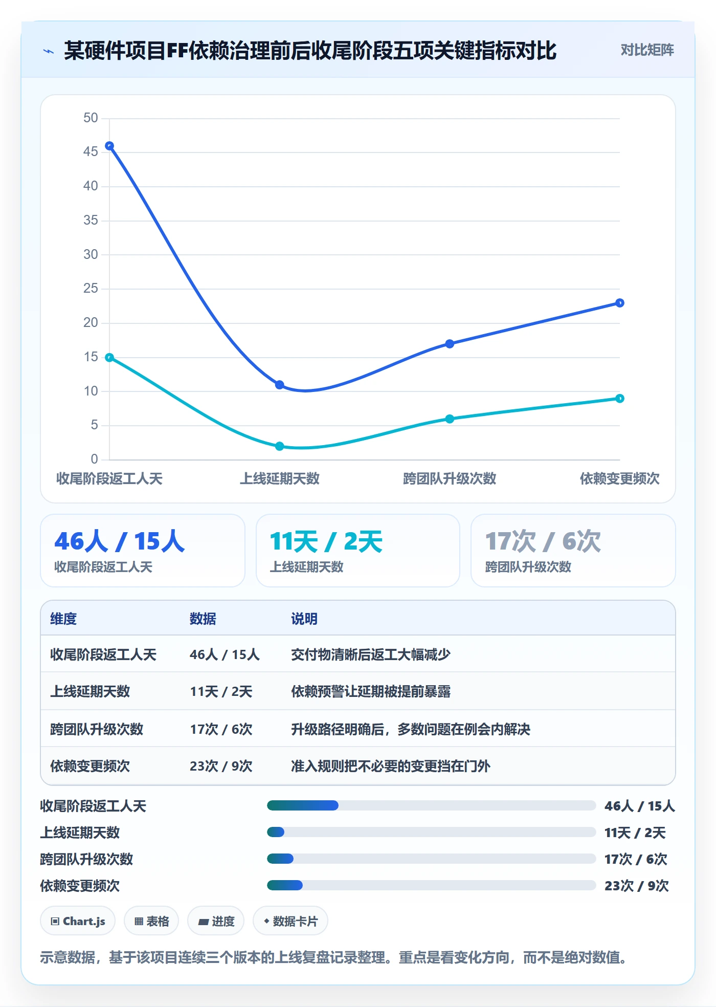Click the 表格 tag chip
716x1007 pixels.
click(151, 921)
